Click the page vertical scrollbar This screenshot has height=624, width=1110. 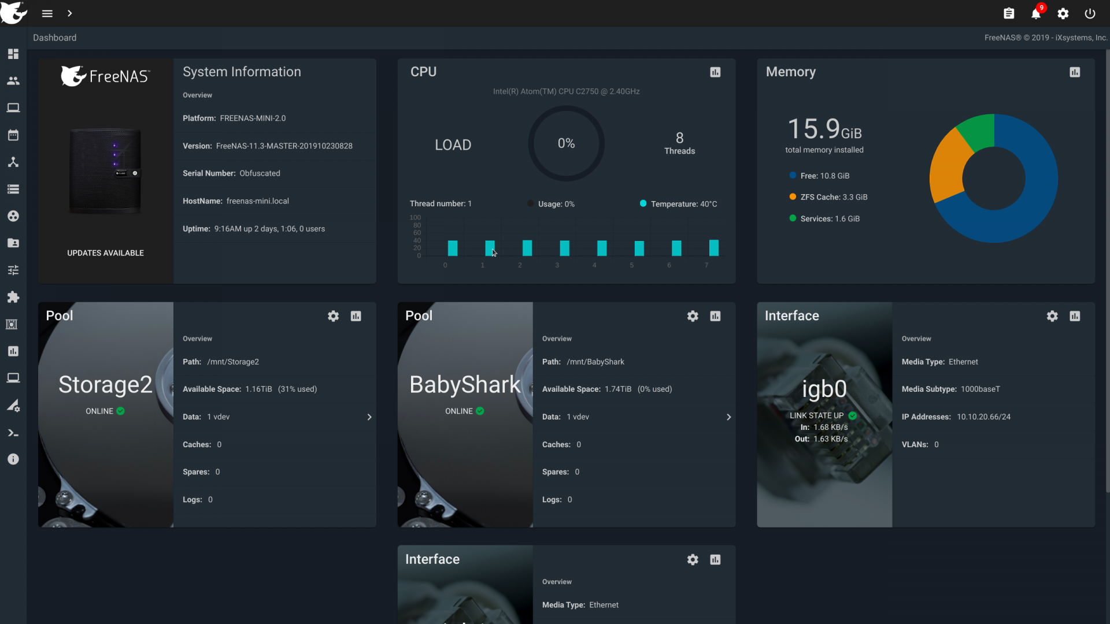[x=1108, y=272]
